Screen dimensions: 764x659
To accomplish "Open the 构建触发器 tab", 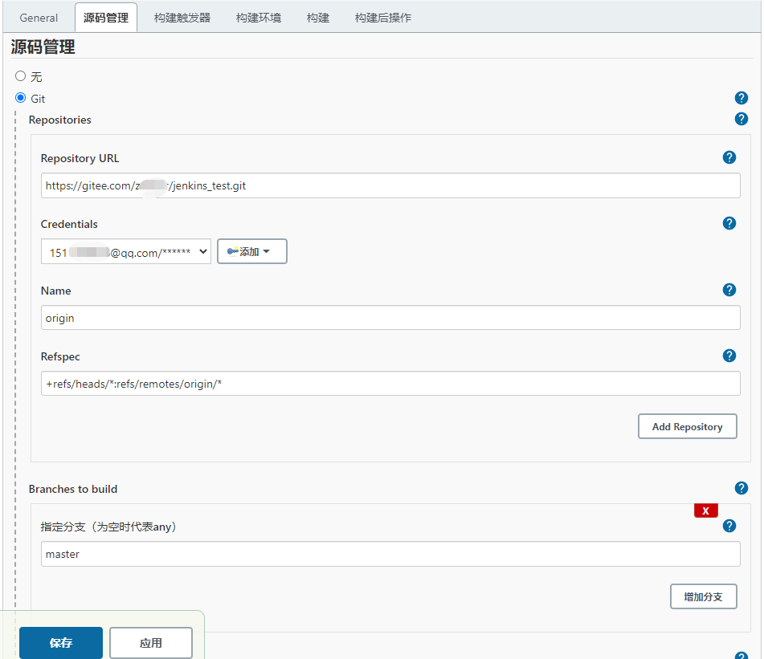I will tap(182, 18).
